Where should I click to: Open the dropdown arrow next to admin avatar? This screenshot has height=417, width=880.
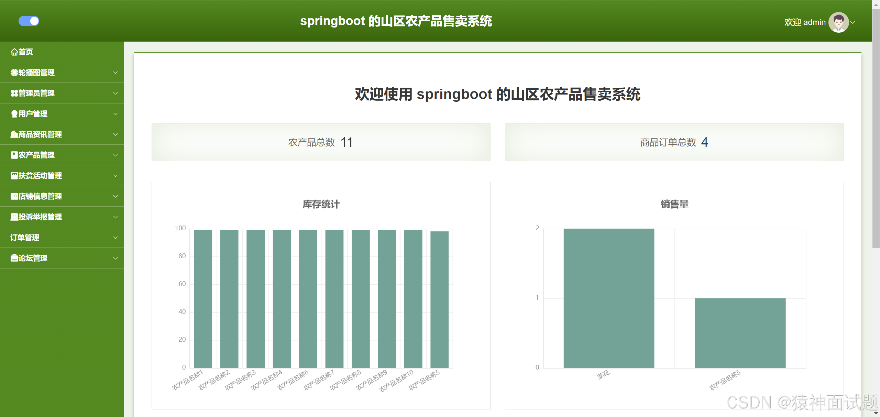coord(853,22)
